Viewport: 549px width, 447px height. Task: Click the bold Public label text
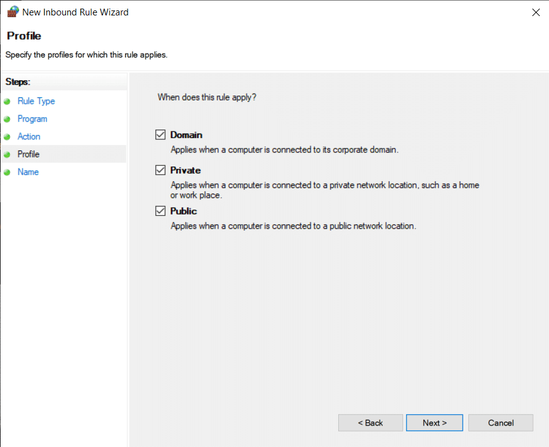(184, 211)
